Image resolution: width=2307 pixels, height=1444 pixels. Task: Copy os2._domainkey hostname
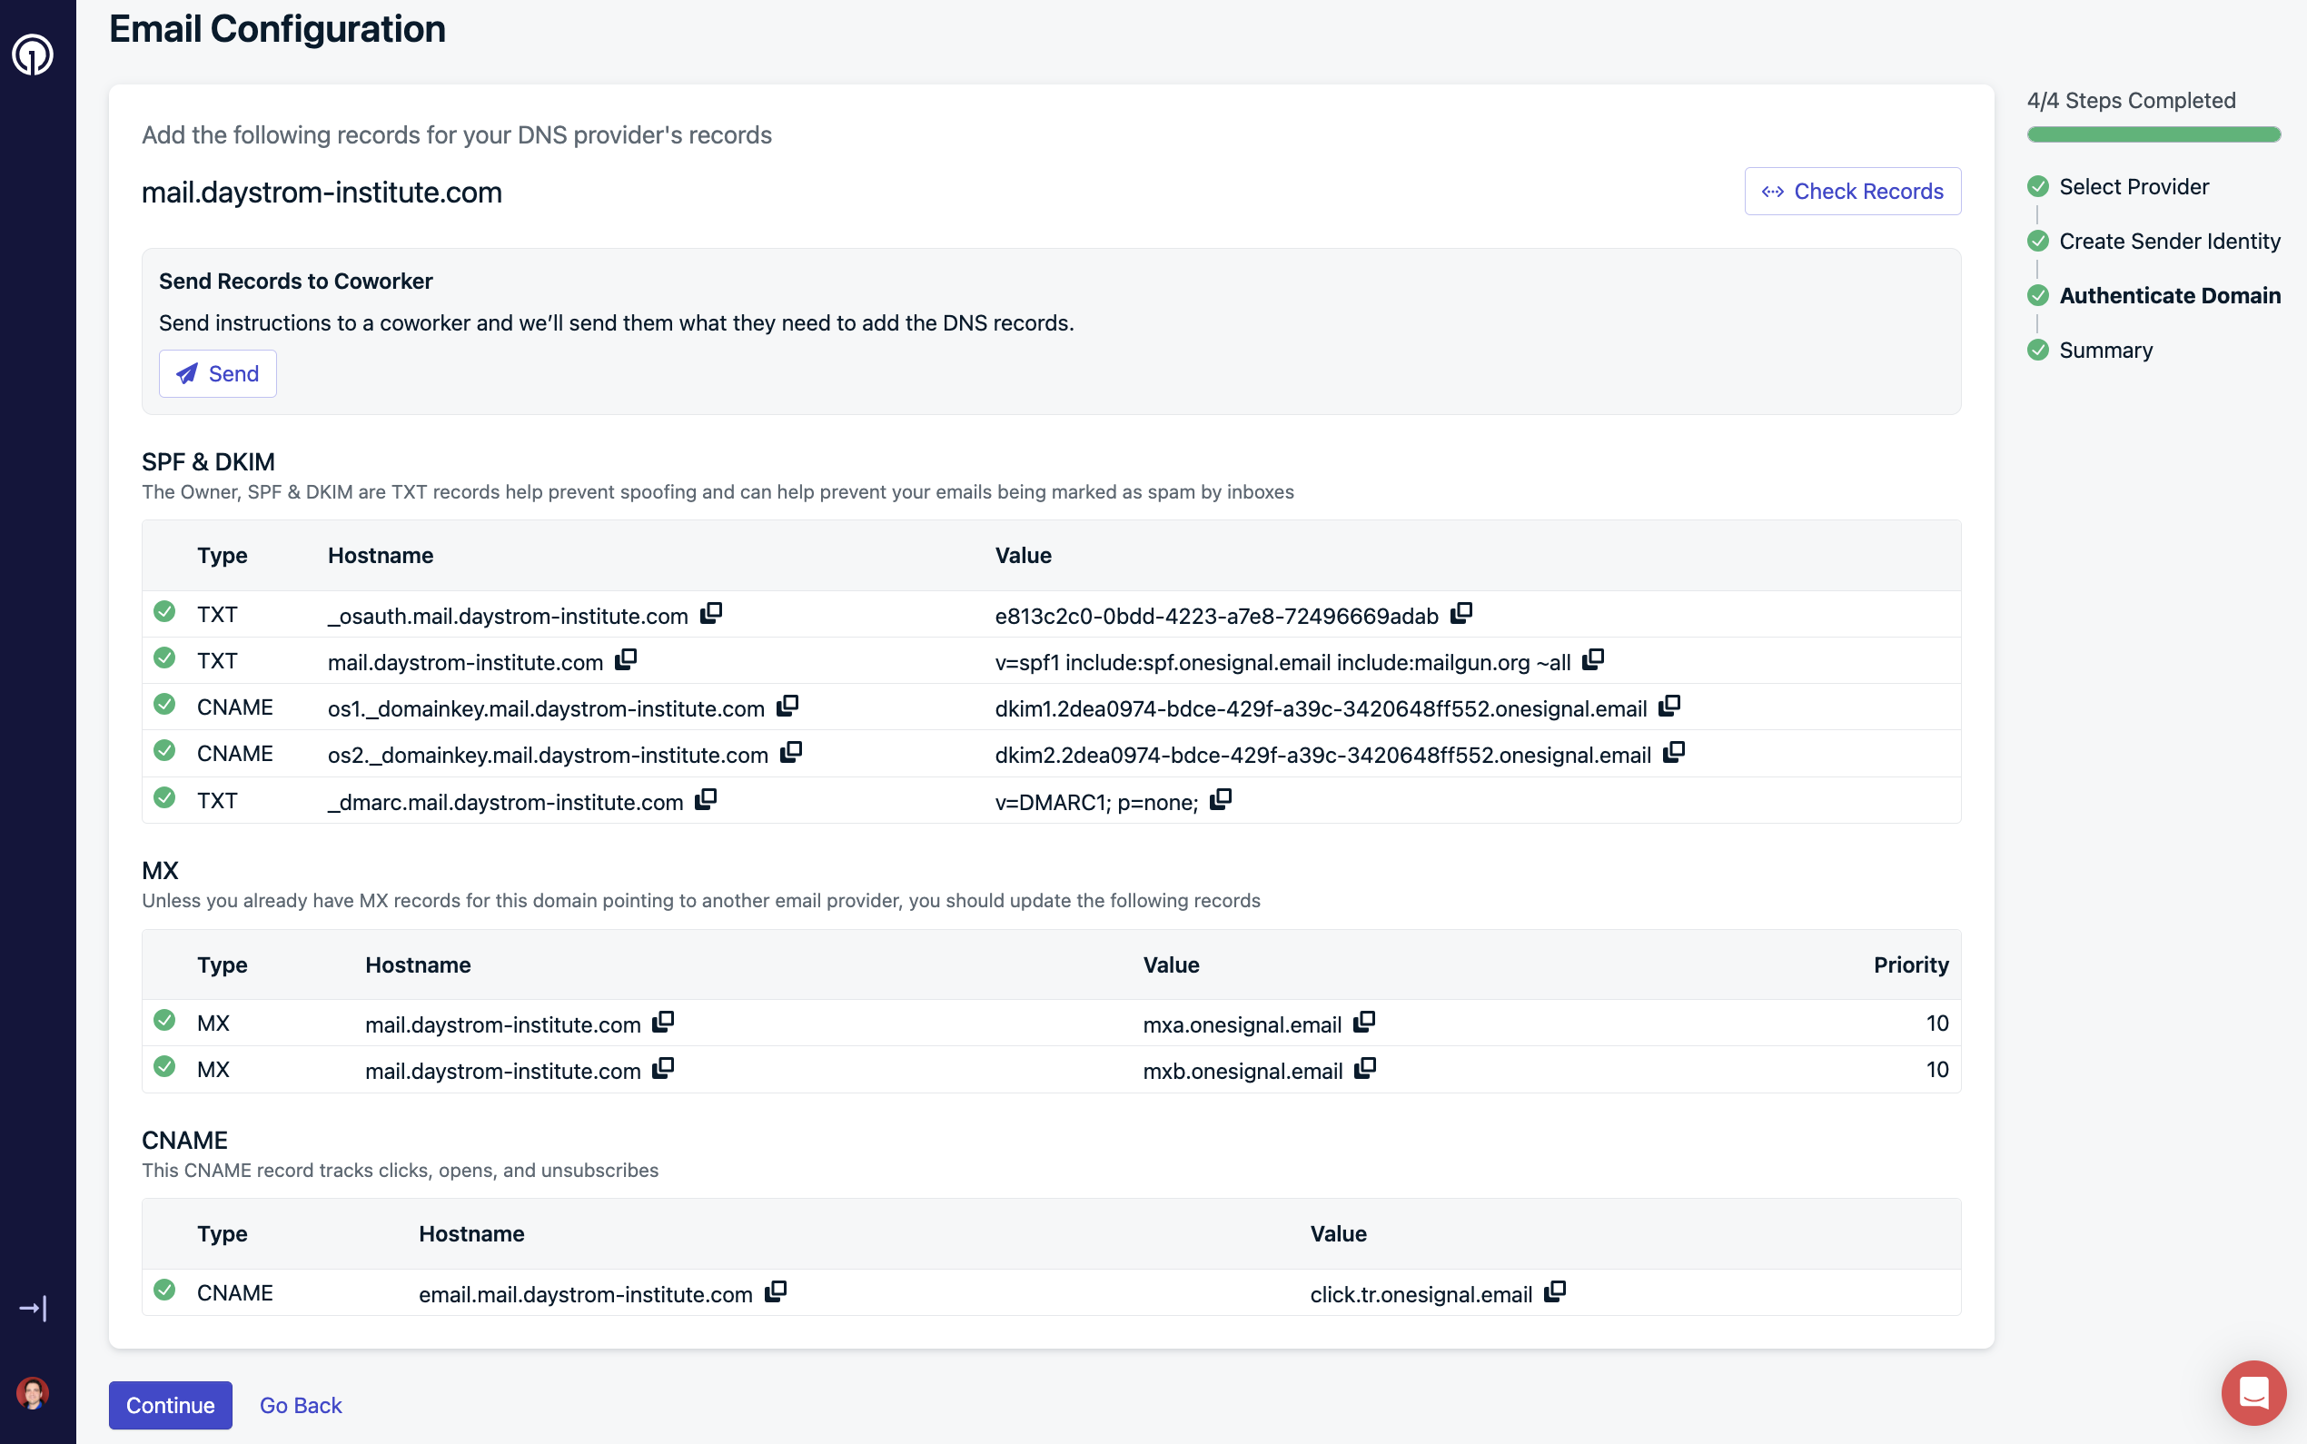pyautogui.click(x=790, y=753)
